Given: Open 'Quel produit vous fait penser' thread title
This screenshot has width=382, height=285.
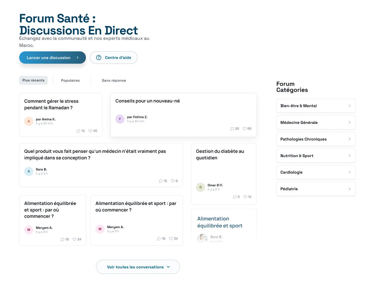Looking at the screenshot, I should 95,155.
